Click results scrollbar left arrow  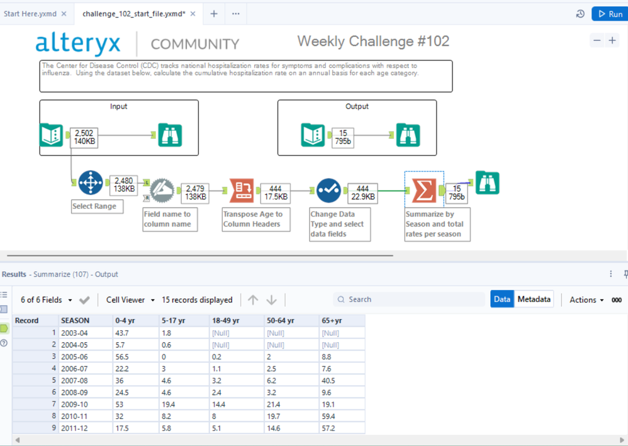(x=17, y=440)
